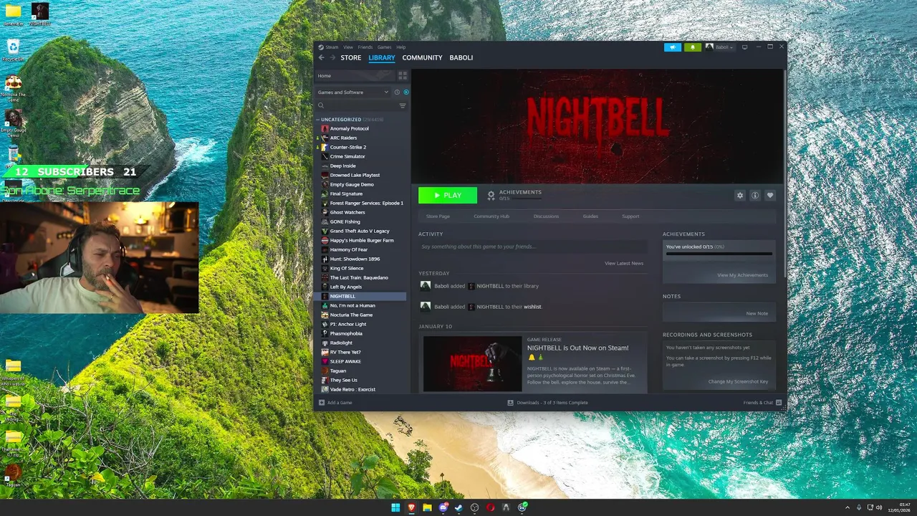Open Discord on taskbar
917x516 pixels.
click(x=443, y=507)
